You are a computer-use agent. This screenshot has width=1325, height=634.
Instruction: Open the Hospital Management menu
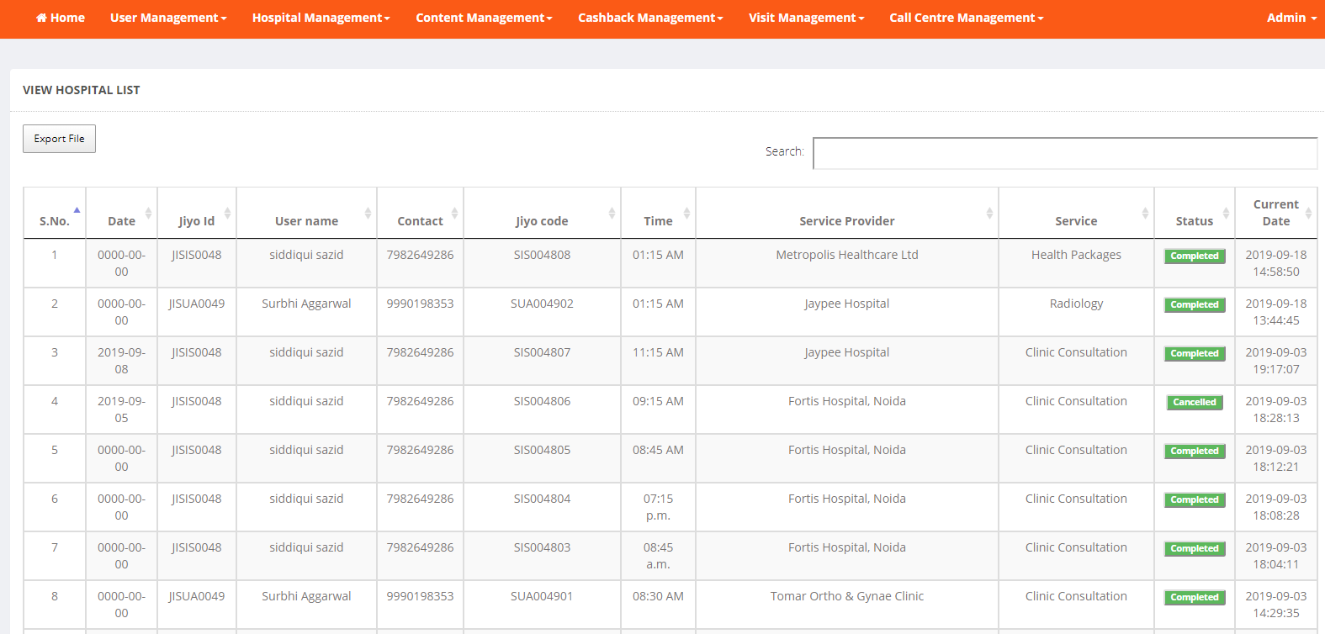point(321,18)
